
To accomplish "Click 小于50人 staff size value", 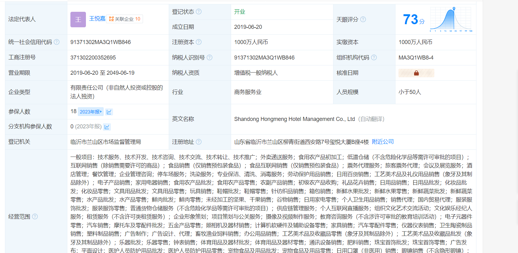I will click(410, 92).
